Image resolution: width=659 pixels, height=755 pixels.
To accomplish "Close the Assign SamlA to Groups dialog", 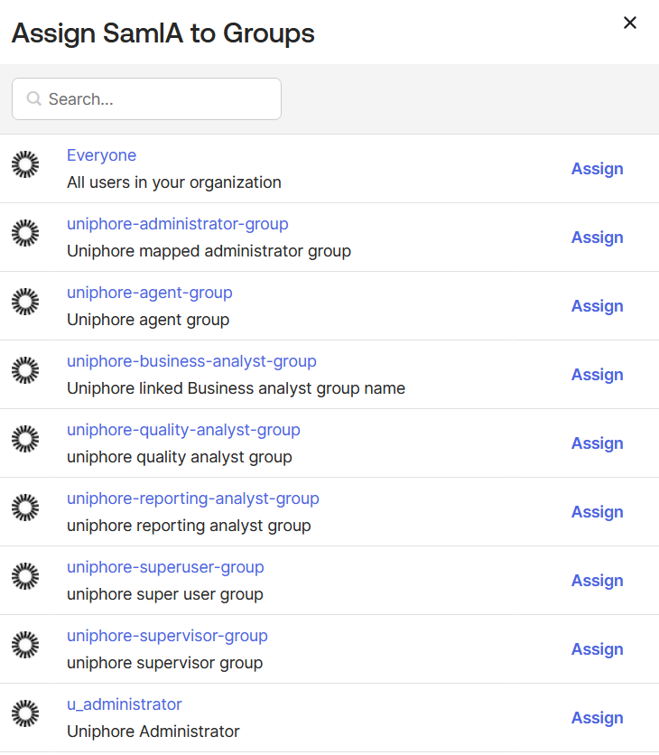I will (x=629, y=23).
